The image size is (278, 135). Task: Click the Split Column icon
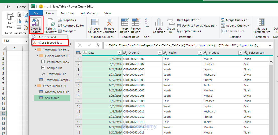point(159,22)
